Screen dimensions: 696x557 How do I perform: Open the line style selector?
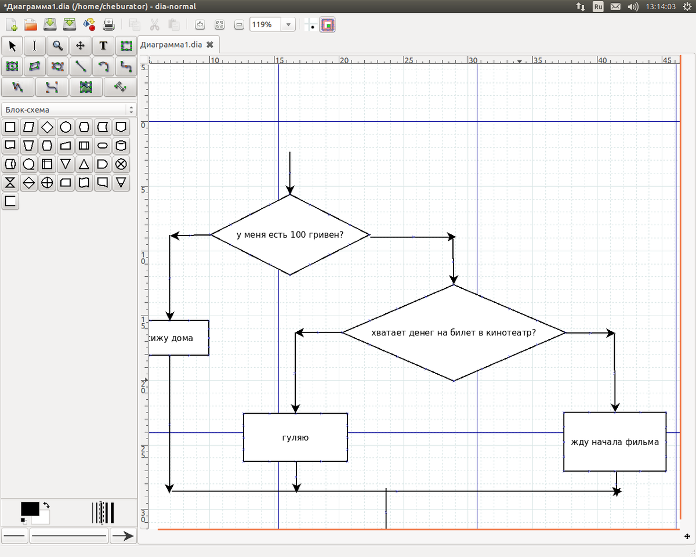[x=69, y=536]
